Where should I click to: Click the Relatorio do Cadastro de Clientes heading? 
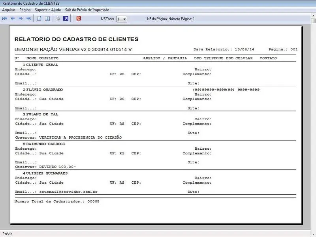[x=76, y=39]
